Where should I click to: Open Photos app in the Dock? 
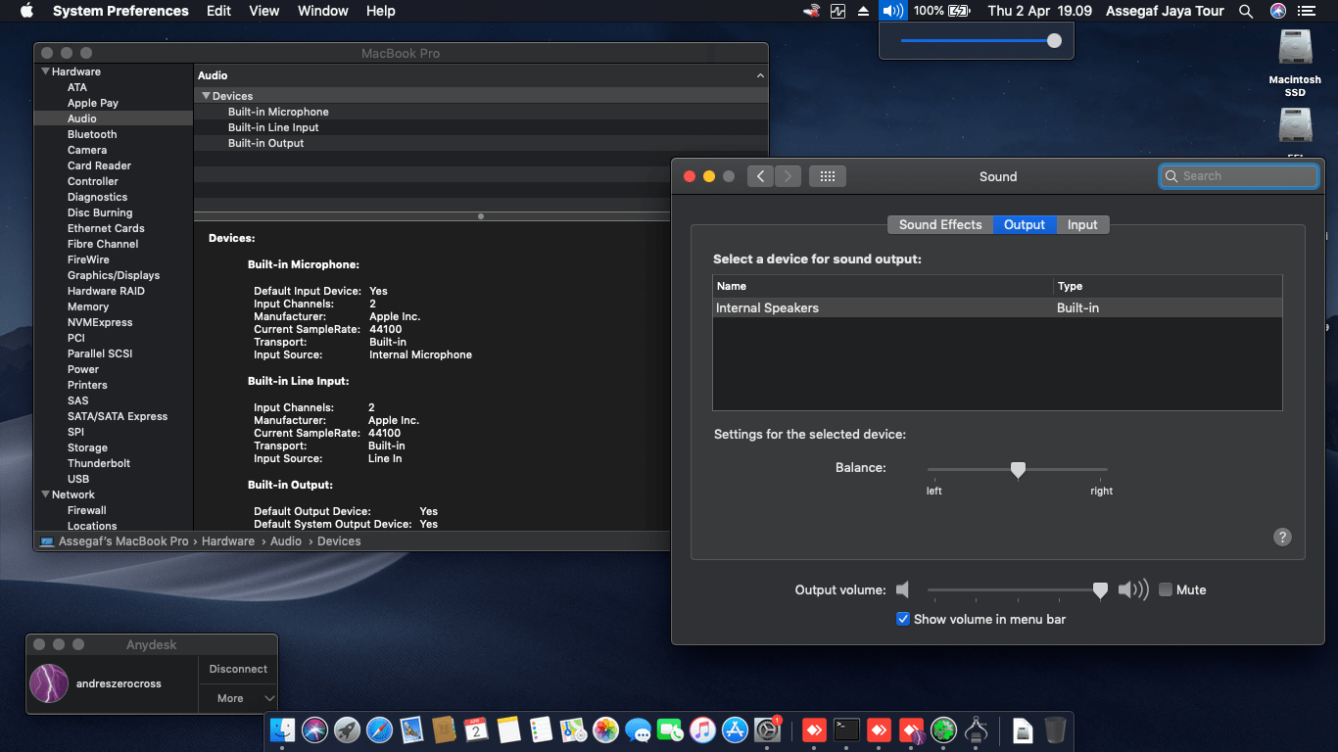pyautogui.click(x=605, y=729)
